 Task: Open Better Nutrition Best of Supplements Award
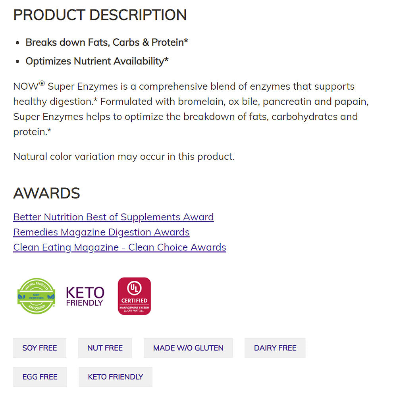tap(113, 217)
